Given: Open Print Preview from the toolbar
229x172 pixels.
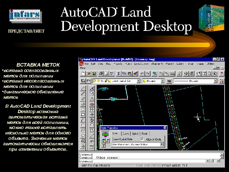Looking at the screenshot, I should pyautogui.click(x=106, y=74).
